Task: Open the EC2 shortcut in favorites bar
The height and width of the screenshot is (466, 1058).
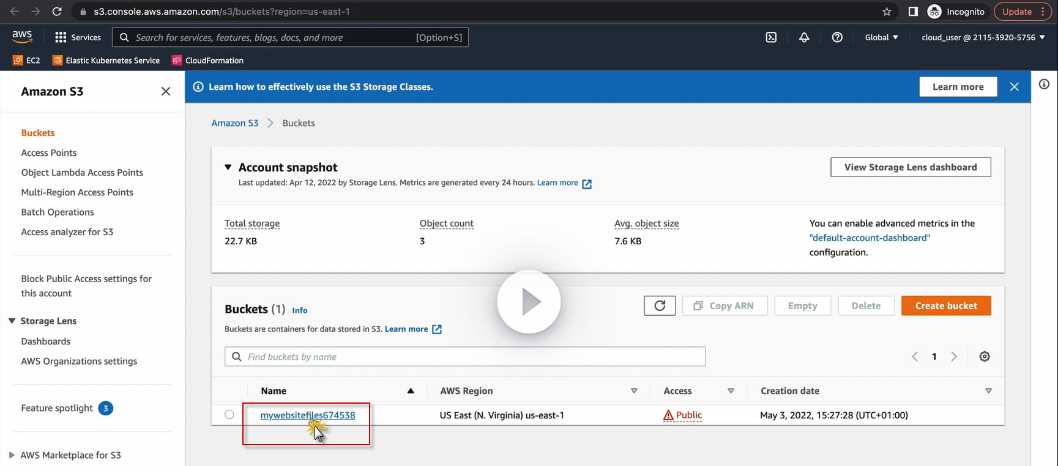Action: click(x=27, y=60)
